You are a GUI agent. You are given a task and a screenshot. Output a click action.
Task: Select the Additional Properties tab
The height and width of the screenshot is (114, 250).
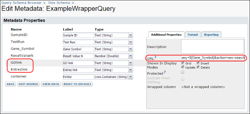(166, 35)
